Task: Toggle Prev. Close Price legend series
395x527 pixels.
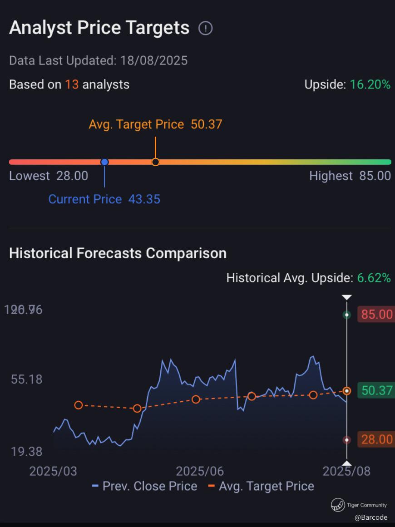Action: (x=144, y=486)
